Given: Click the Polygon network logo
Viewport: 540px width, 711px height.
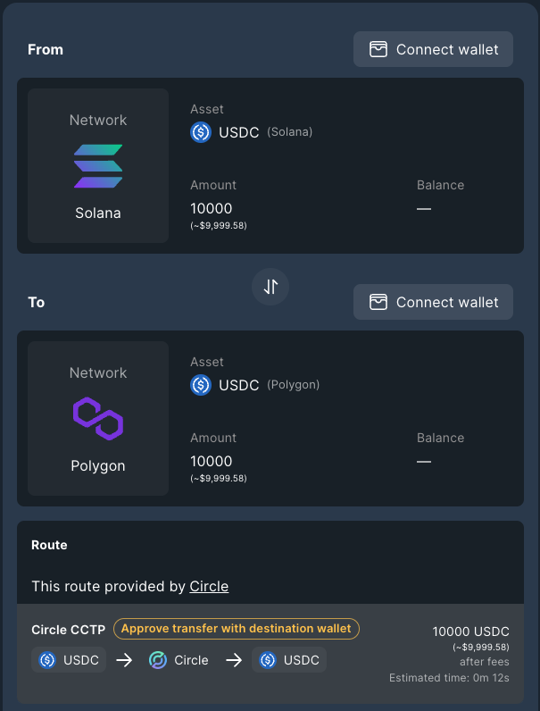Looking at the screenshot, I should click(x=98, y=419).
